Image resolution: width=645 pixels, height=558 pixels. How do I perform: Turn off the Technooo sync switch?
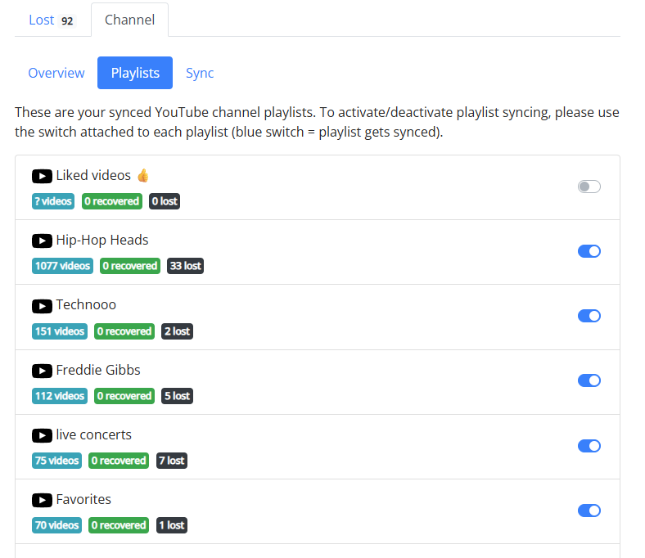[x=589, y=316]
